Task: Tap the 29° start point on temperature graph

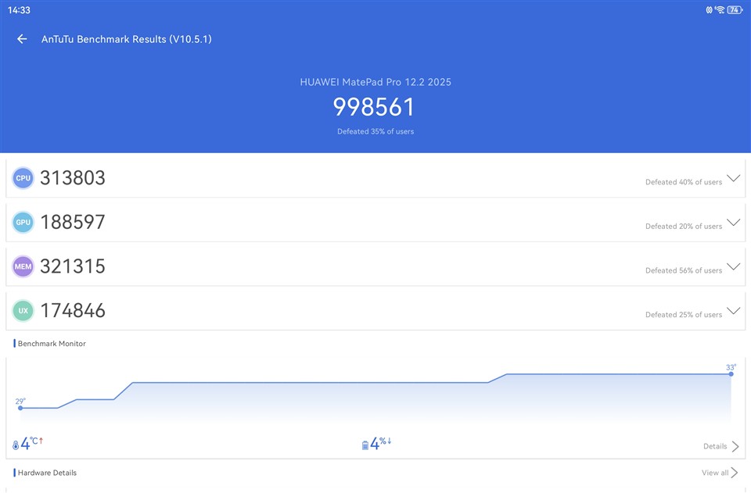Action: pos(20,408)
